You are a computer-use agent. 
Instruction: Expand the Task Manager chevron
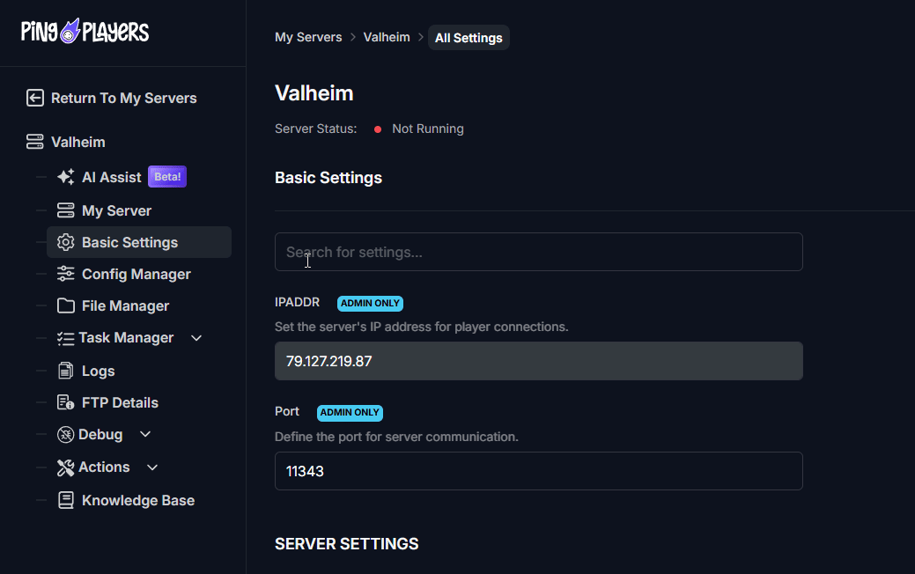tap(196, 338)
